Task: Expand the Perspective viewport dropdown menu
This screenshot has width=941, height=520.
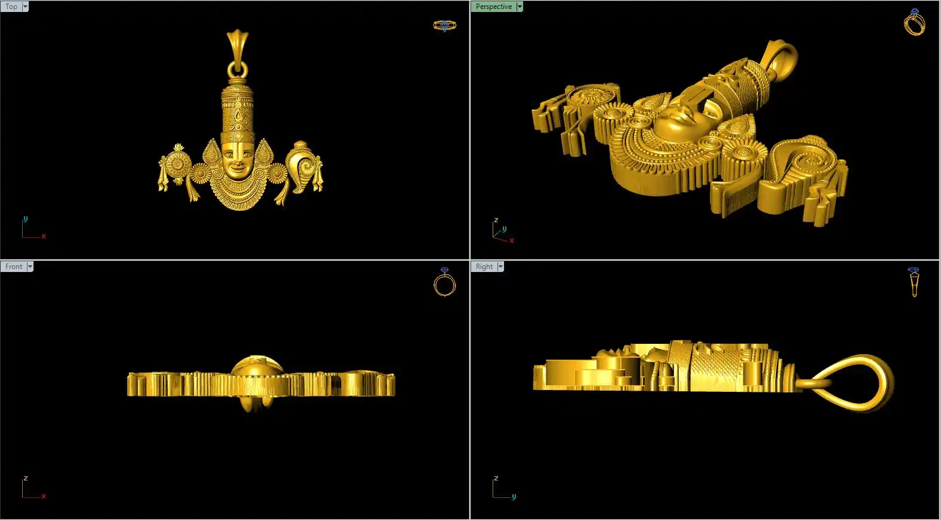Action: [x=520, y=7]
